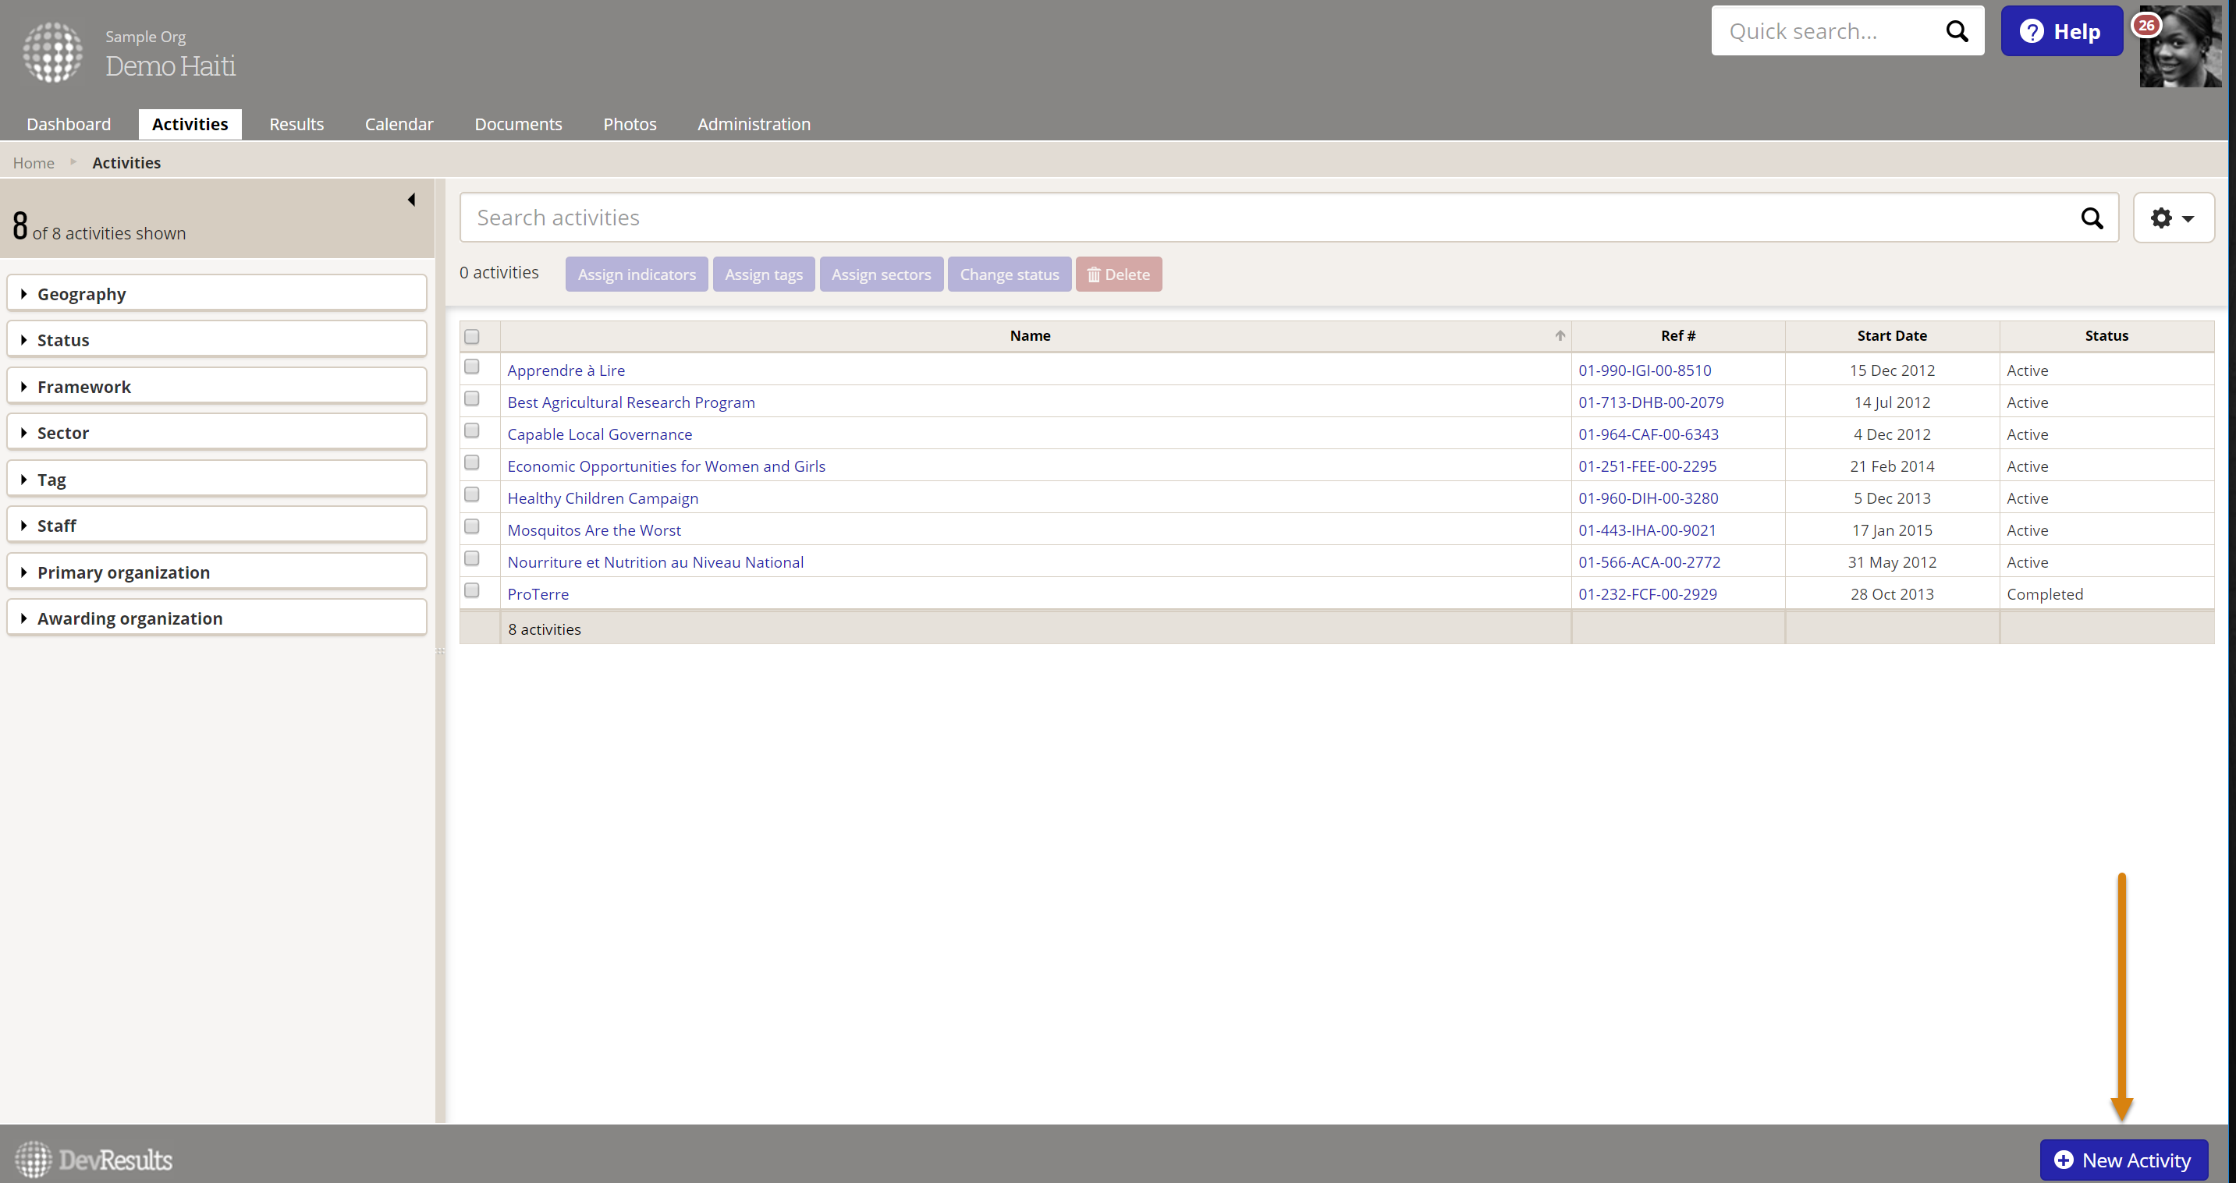Check the Apprendre à Lire row checkbox

pos(471,367)
